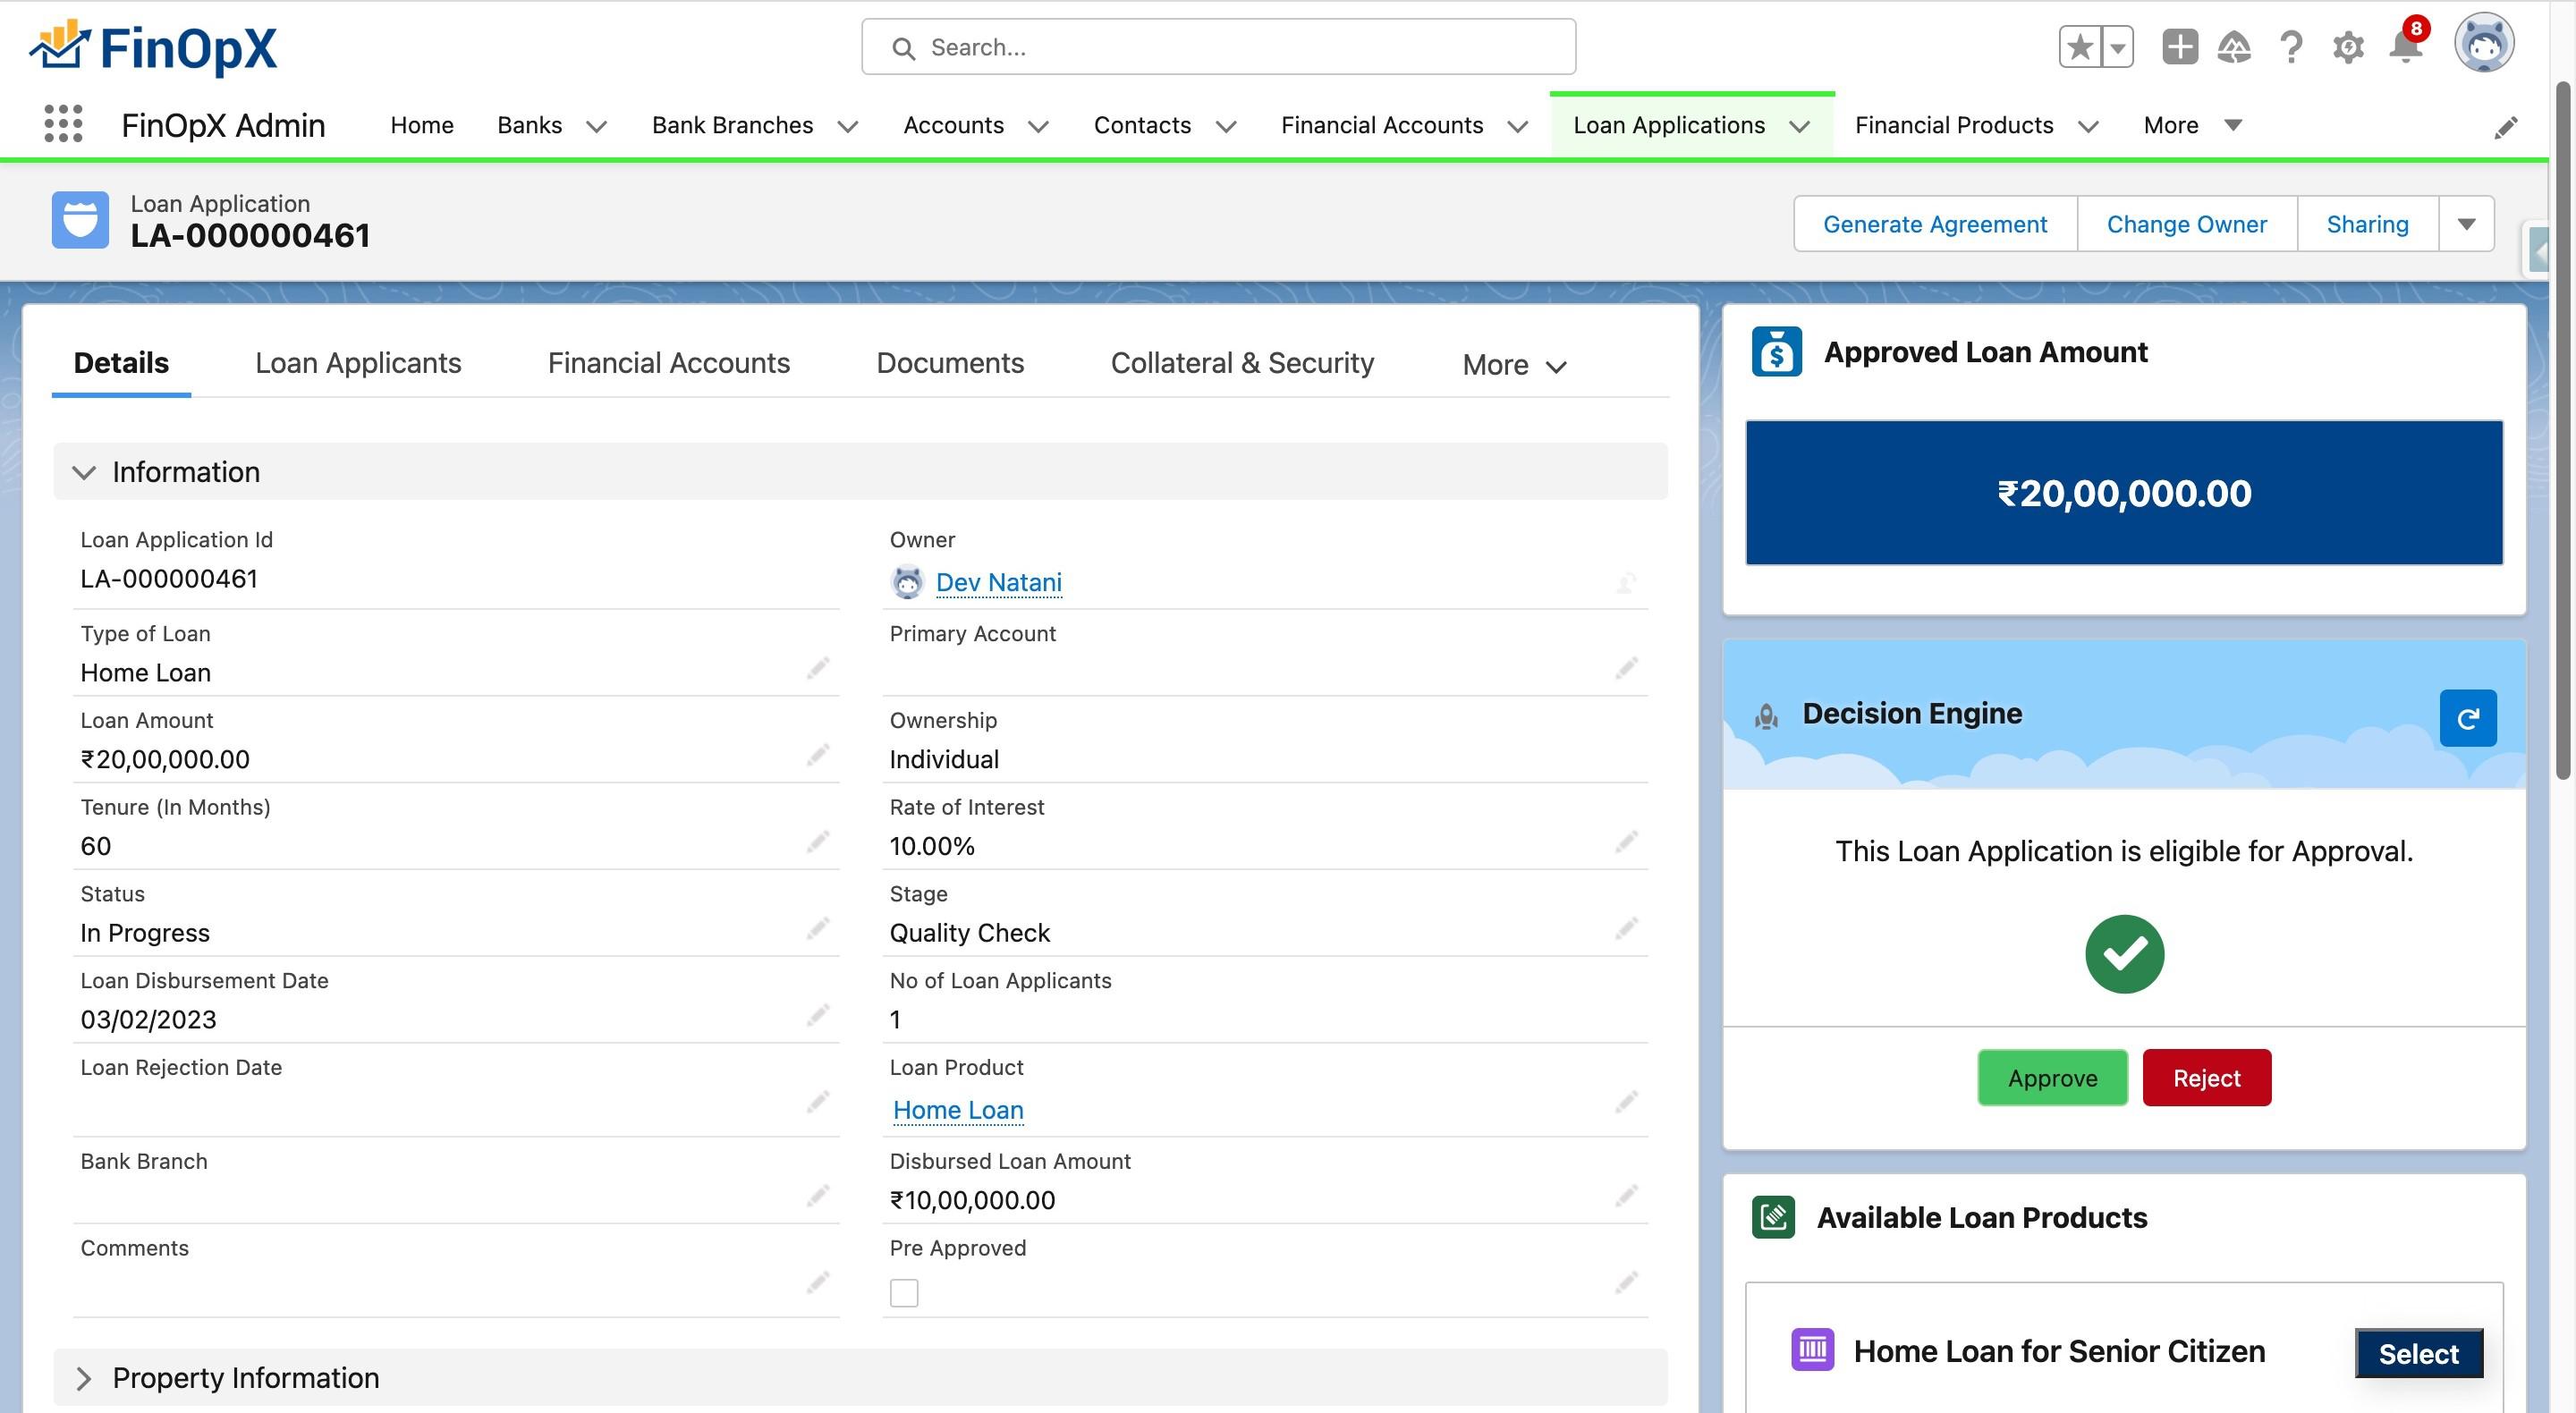2576x1413 pixels.
Task: Click in the global Search field
Action: pos(1218,47)
